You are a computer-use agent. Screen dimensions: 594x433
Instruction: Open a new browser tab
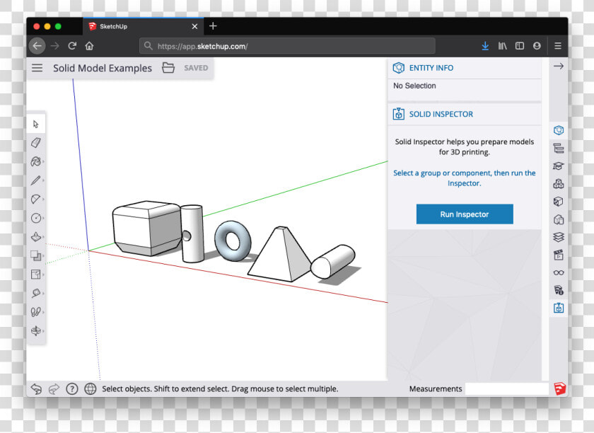pos(213,25)
